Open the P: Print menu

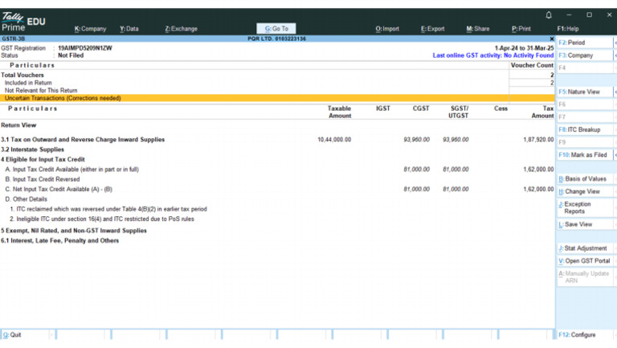(x=521, y=29)
